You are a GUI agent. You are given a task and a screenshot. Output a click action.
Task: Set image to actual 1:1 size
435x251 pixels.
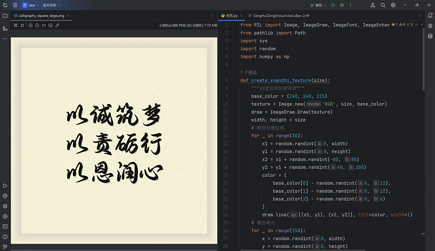pos(44,25)
